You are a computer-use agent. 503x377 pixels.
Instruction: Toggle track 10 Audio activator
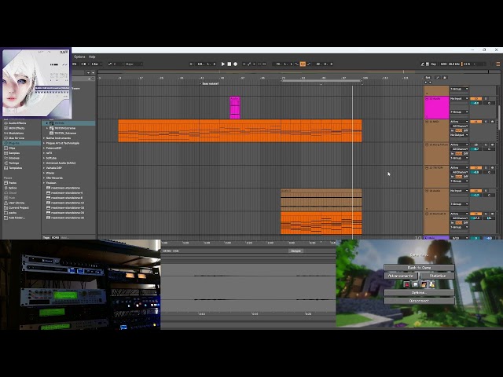point(475,98)
